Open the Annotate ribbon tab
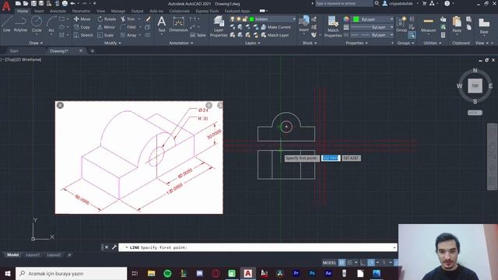Screen dimensions: 498x280 click(x=58, y=11)
